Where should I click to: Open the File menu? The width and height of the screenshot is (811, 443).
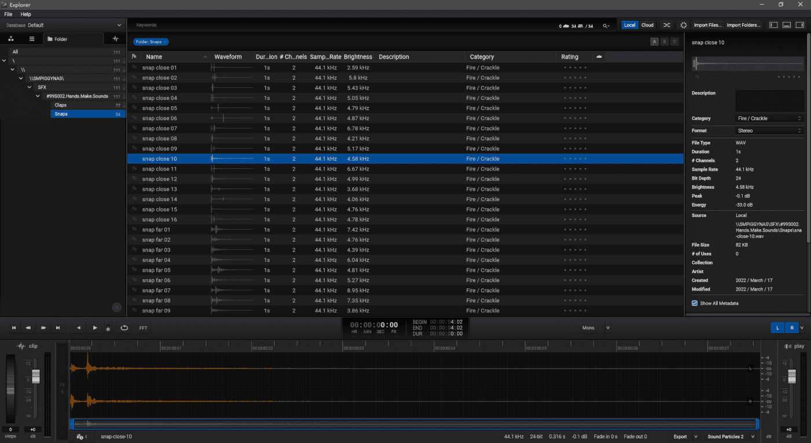pyautogui.click(x=8, y=14)
